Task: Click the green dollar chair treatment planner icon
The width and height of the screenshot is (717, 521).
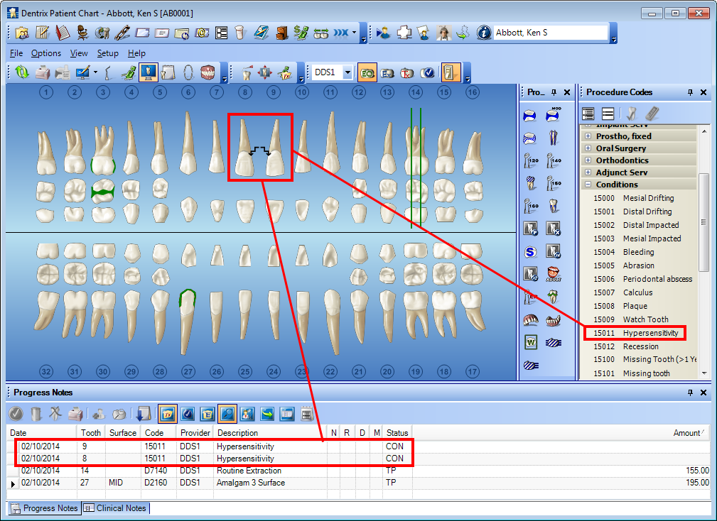Action: (301, 33)
